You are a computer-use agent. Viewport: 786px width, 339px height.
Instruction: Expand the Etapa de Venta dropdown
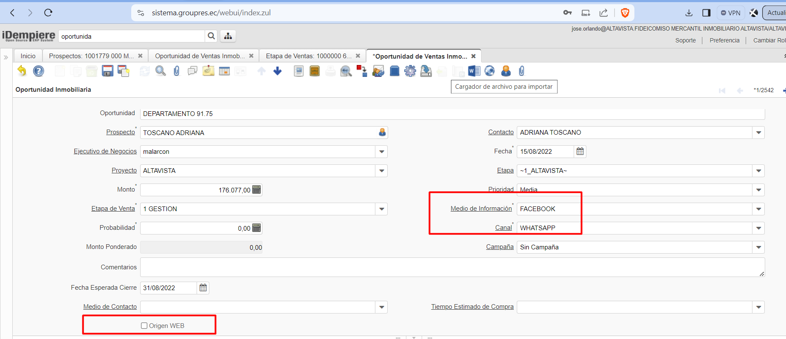pos(382,209)
